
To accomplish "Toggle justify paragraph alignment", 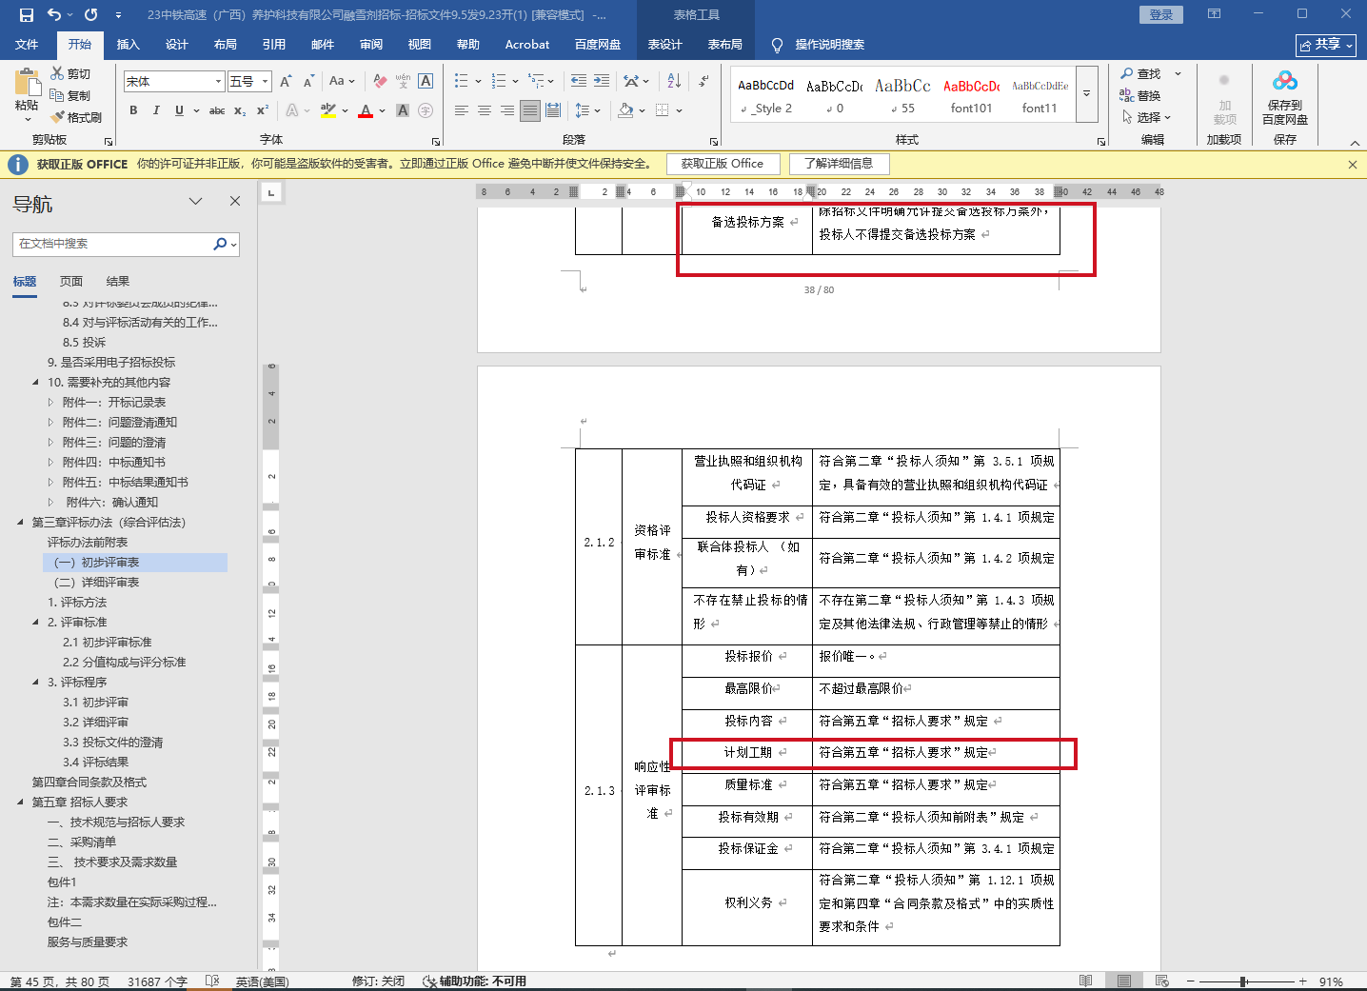I will point(530,110).
